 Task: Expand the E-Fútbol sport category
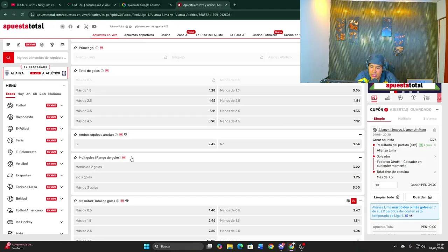click(x=62, y=129)
